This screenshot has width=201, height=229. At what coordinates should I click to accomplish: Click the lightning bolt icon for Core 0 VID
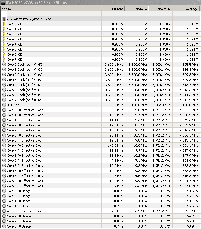tap(4, 24)
